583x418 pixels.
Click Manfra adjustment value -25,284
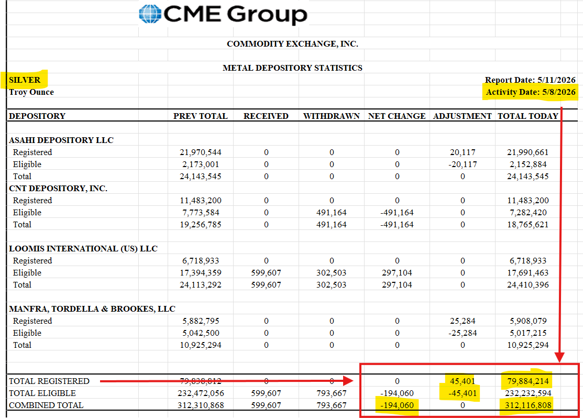click(x=462, y=333)
